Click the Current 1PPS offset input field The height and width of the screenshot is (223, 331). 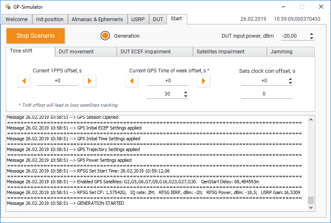(x=57, y=81)
